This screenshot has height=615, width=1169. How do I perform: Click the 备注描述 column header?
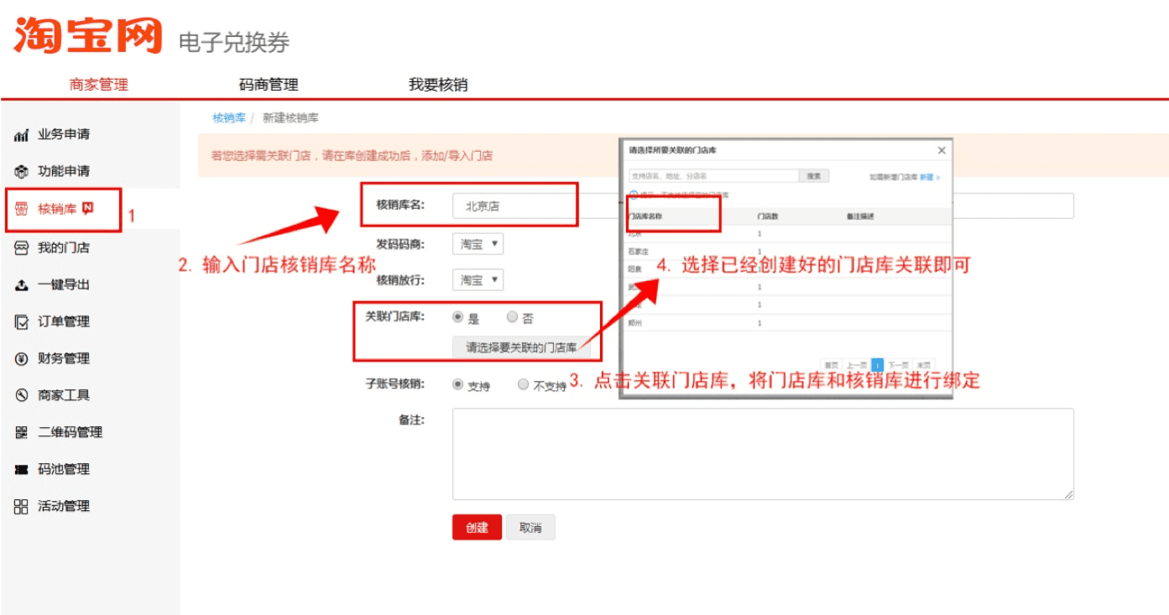860,216
